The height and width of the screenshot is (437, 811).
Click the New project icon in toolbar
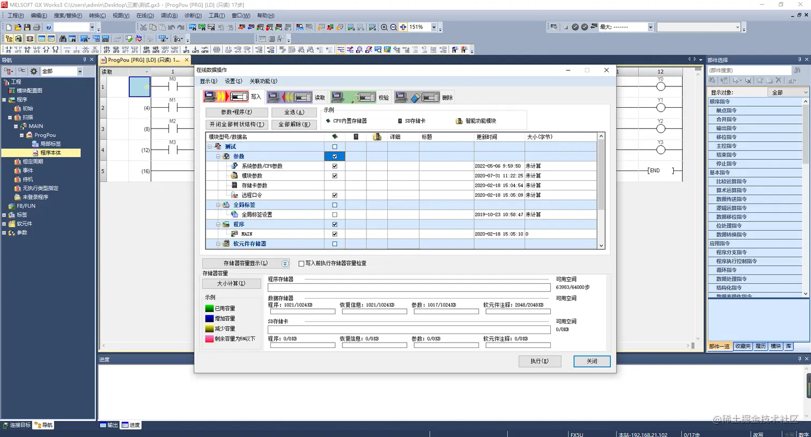(x=9, y=27)
